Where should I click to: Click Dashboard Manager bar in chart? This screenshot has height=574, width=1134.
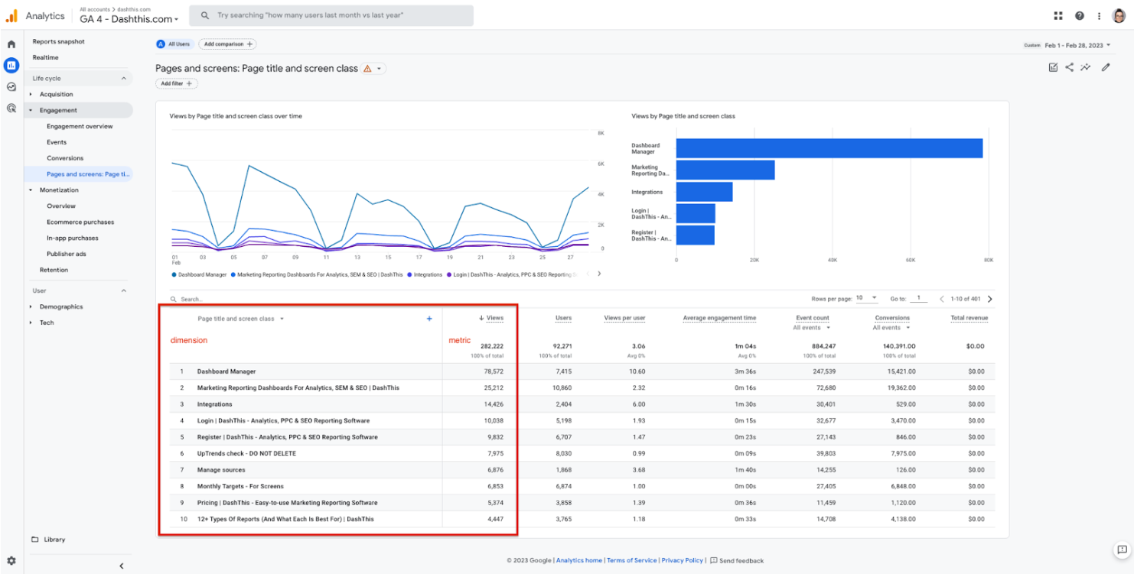(829, 148)
